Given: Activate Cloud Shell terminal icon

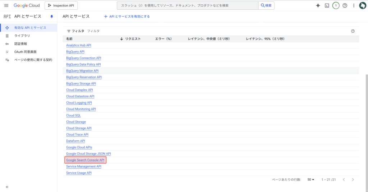Looking at the screenshot, I should point(327,5).
